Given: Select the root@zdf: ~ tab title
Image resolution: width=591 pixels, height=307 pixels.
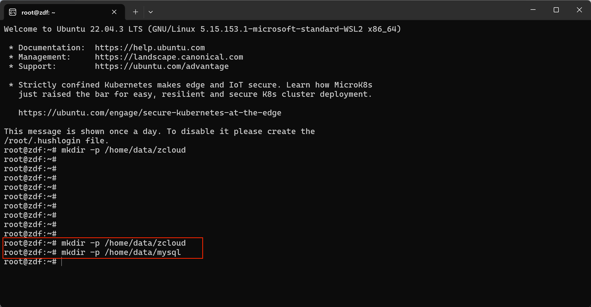Looking at the screenshot, I should (38, 13).
